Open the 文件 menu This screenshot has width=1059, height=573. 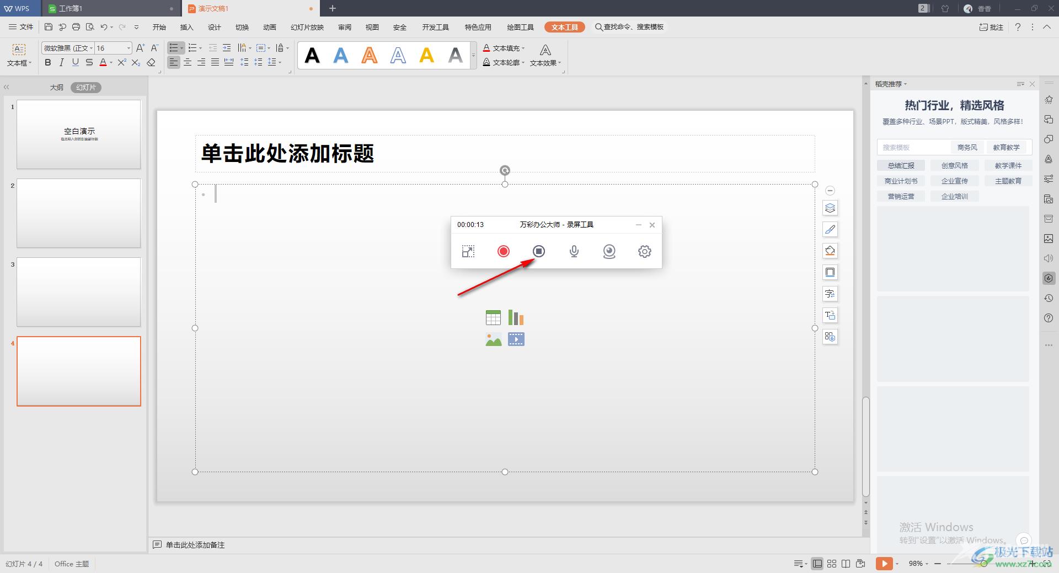(x=21, y=27)
